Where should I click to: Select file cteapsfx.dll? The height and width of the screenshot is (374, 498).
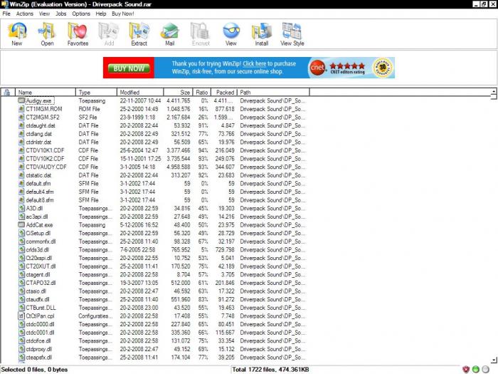[38, 357]
